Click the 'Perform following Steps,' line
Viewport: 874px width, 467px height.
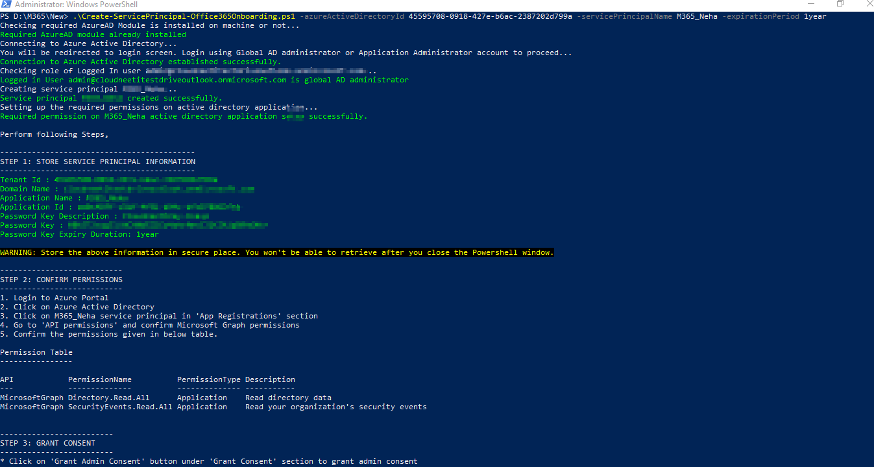click(55, 134)
